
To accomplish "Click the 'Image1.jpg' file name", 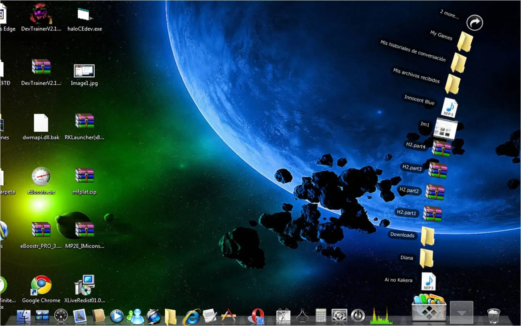I will click(x=84, y=83).
